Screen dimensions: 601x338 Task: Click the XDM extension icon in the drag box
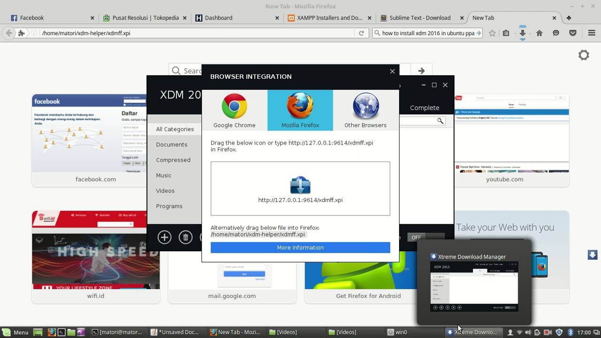pos(300,185)
